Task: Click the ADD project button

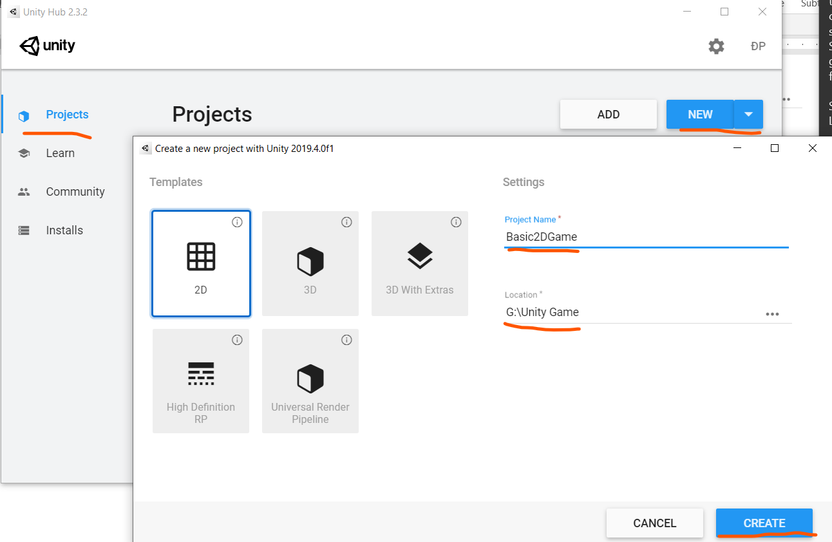Action: point(608,115)
